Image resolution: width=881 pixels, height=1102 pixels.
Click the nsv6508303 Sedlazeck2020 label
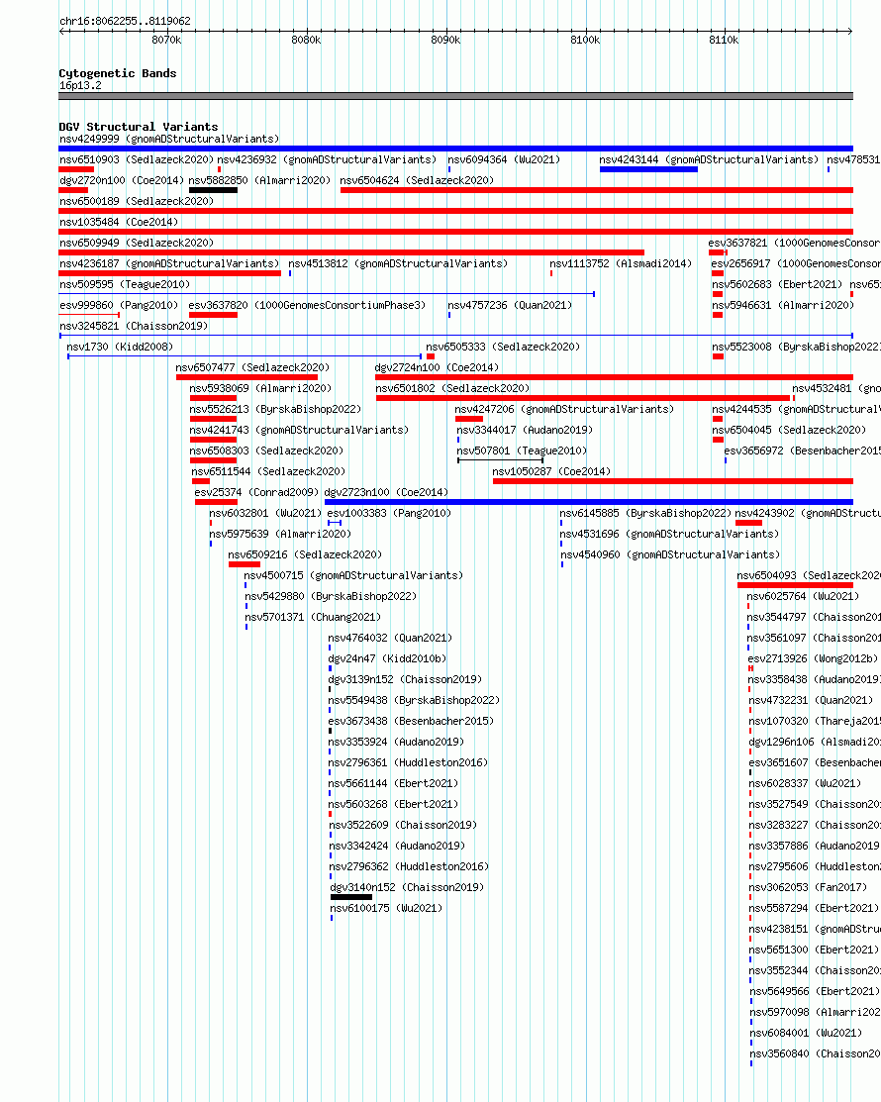click(266, 451)
